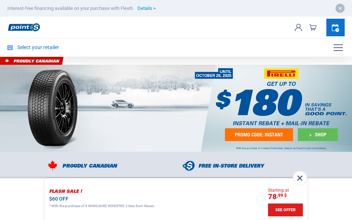Click the Point S logo
The image size is (352, 220).
[24, 27]
